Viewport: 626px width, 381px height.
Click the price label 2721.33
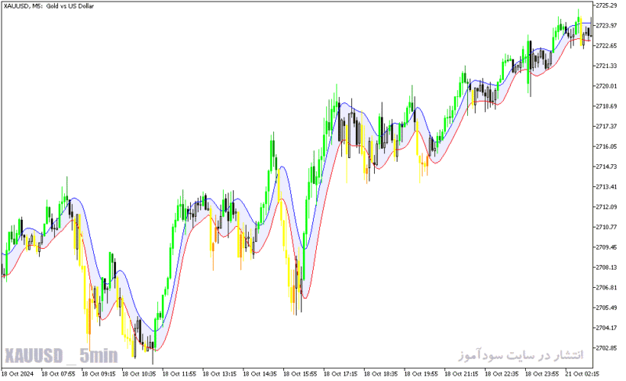pos(606,66)
